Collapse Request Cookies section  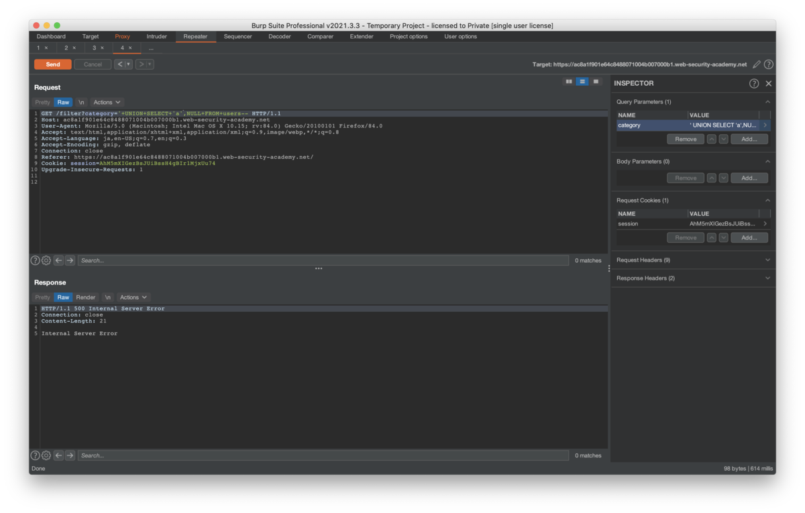(x=767, y=201)
